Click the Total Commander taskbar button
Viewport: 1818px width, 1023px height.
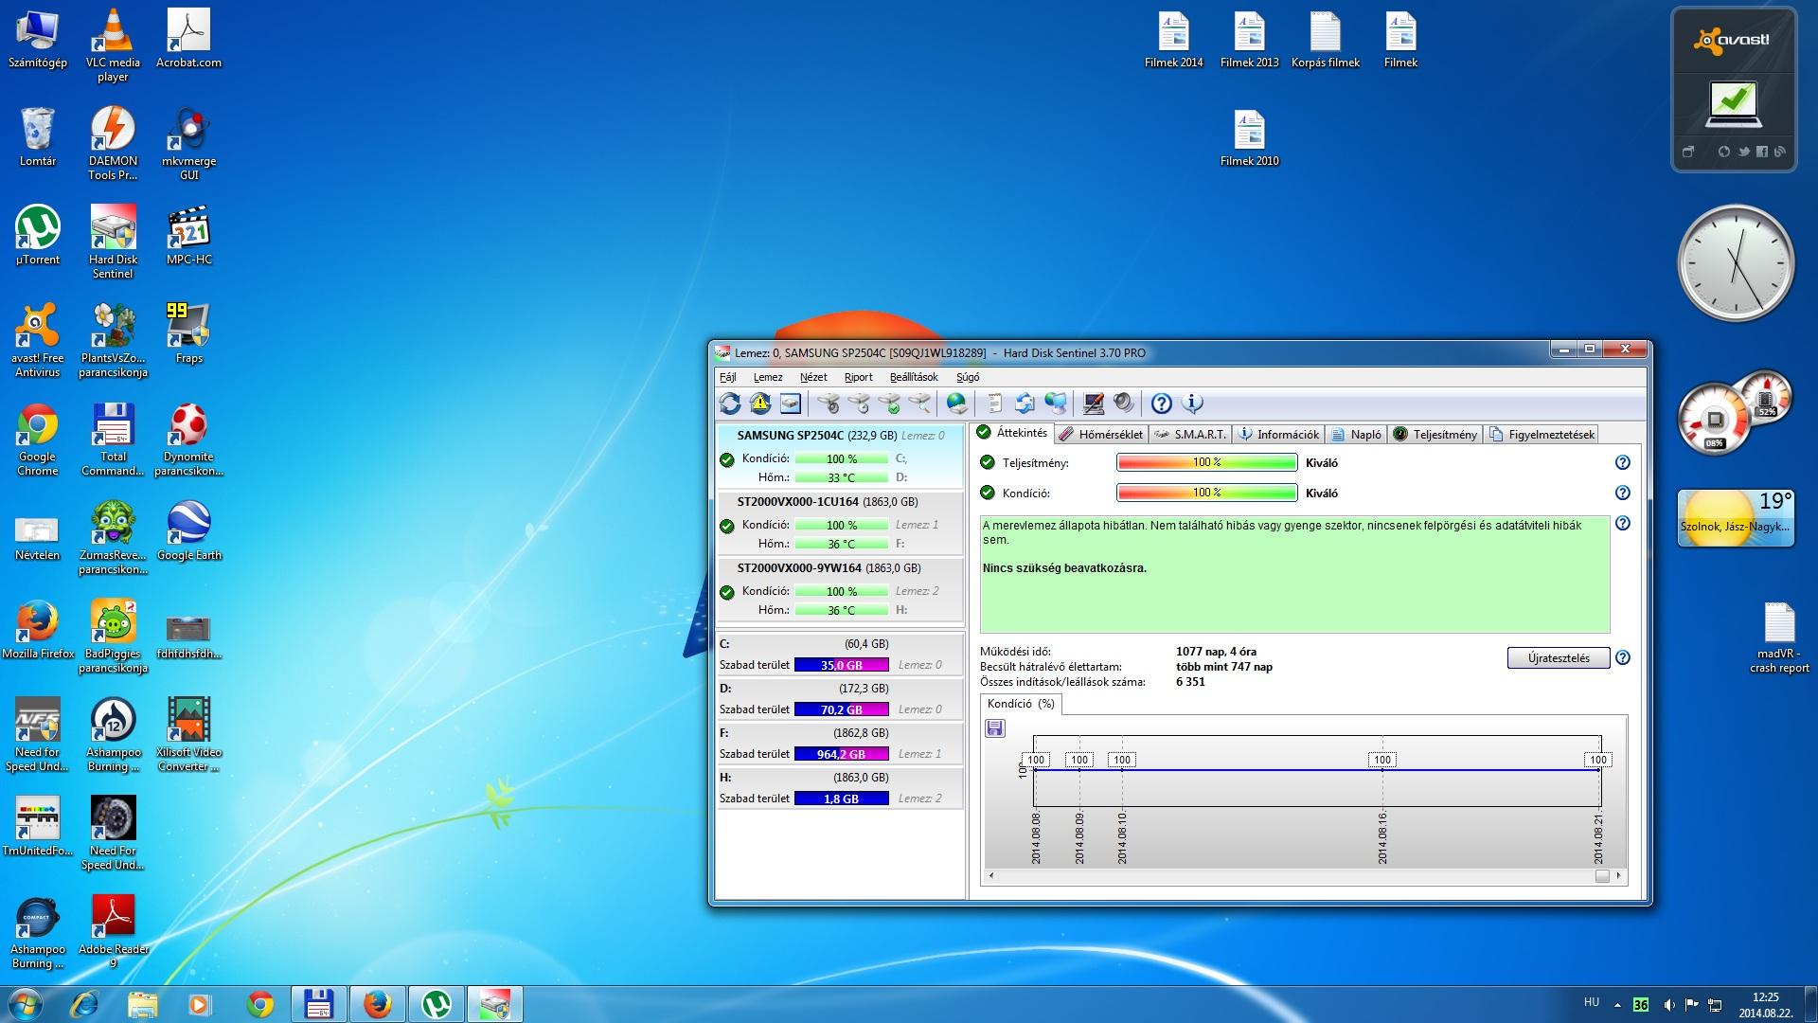pyautogui.click(x=318, y=1004)
